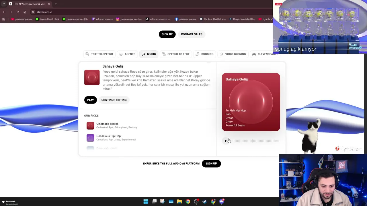Open OBS Studio from taskbar
367x206 pixels.
click(x=196, y=201)
